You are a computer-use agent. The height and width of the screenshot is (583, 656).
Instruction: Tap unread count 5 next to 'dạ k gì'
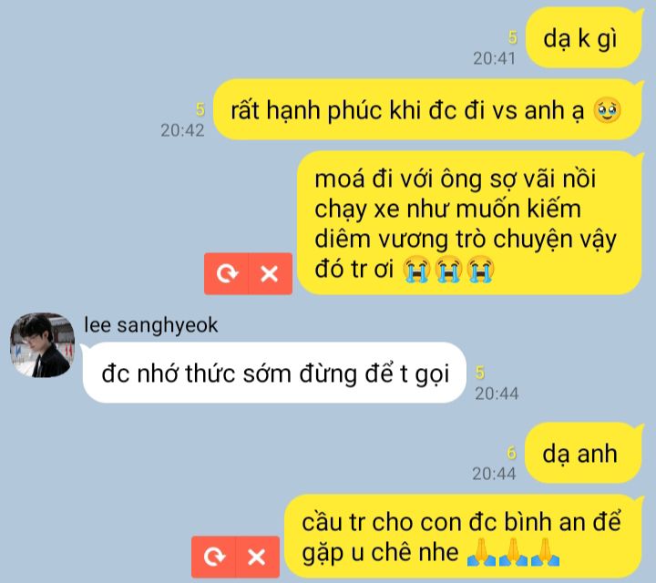pyautogui.click(x=512, y=38)
